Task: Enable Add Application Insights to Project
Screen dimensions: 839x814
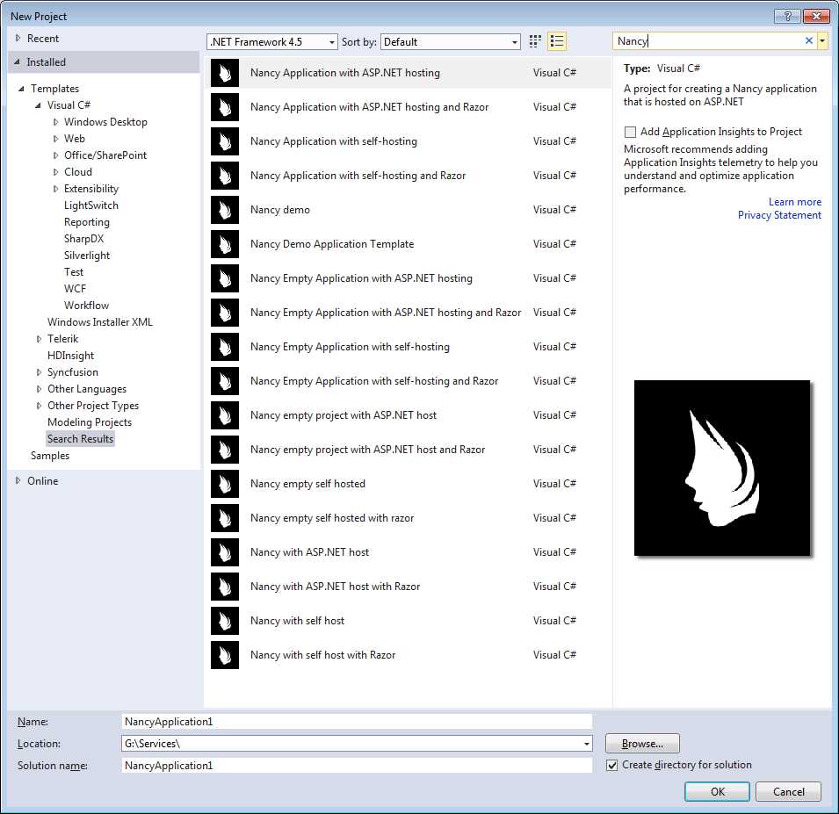Action: click(x=630, y=132)
